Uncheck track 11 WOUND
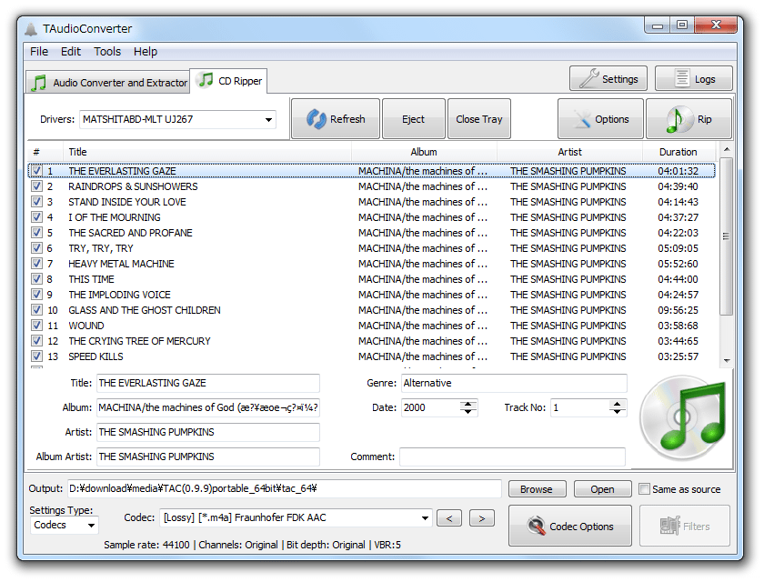Viewport: 764px width, 582px height. (36, 326)
